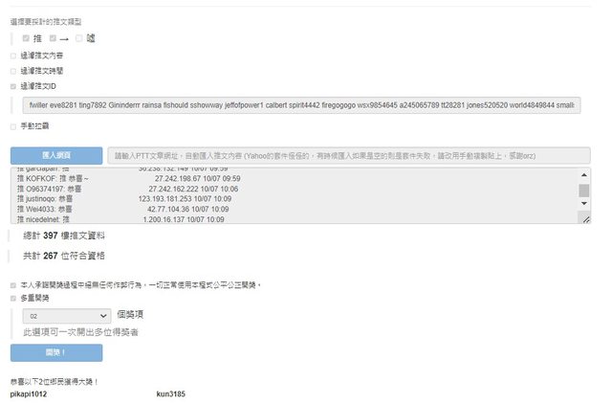
Task: Toggle the 推 comment type checkbox
Action: click(x=26, y=38)
